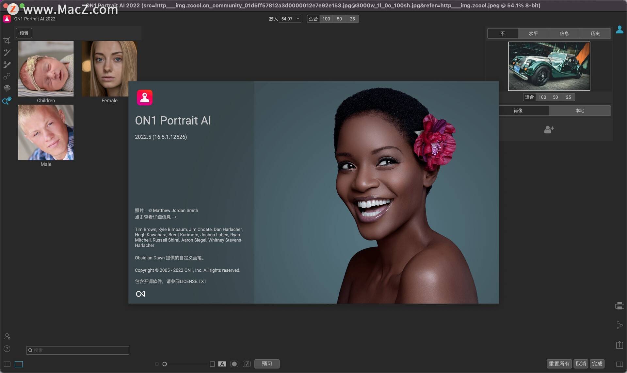Toggle the soft proofing checkmark button

pos(247,364)
